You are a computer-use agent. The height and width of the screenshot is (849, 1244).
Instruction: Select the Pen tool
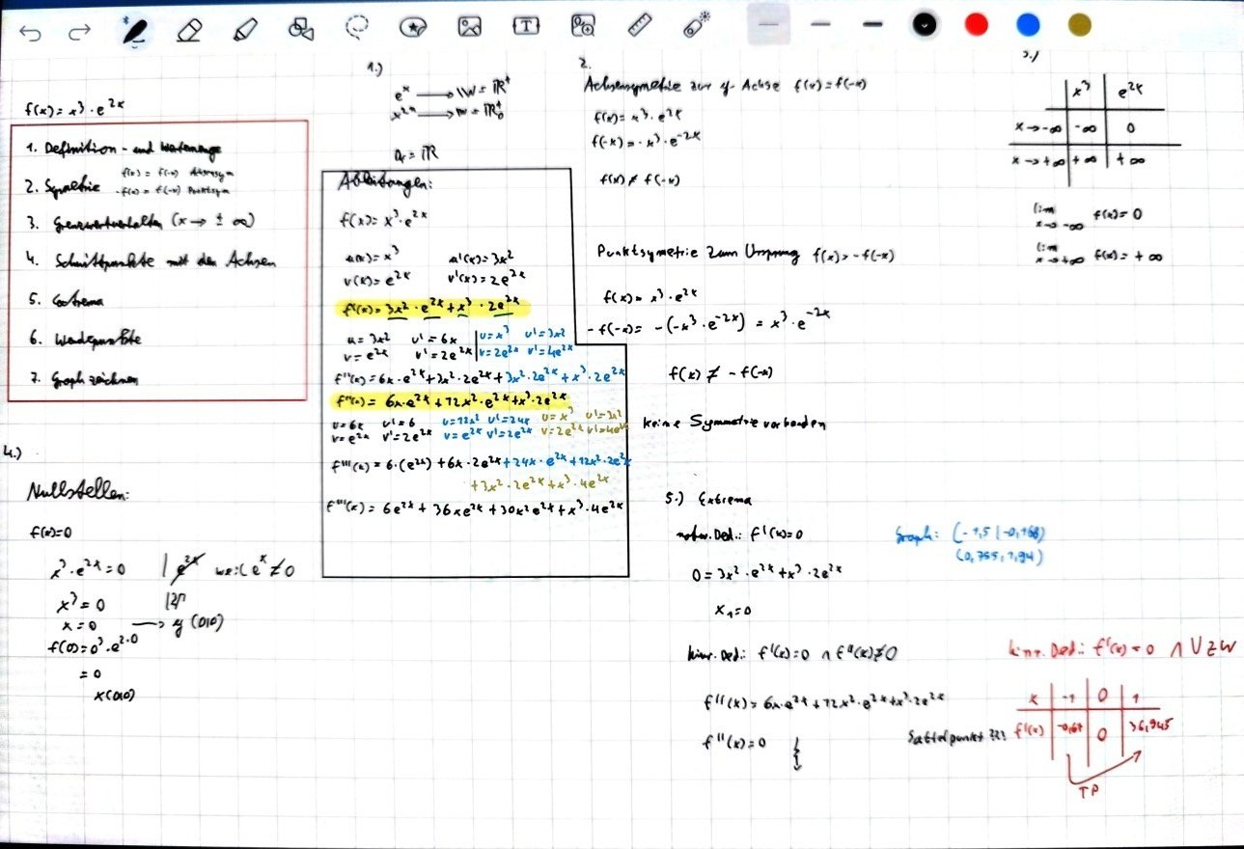[x=133, y=31]
